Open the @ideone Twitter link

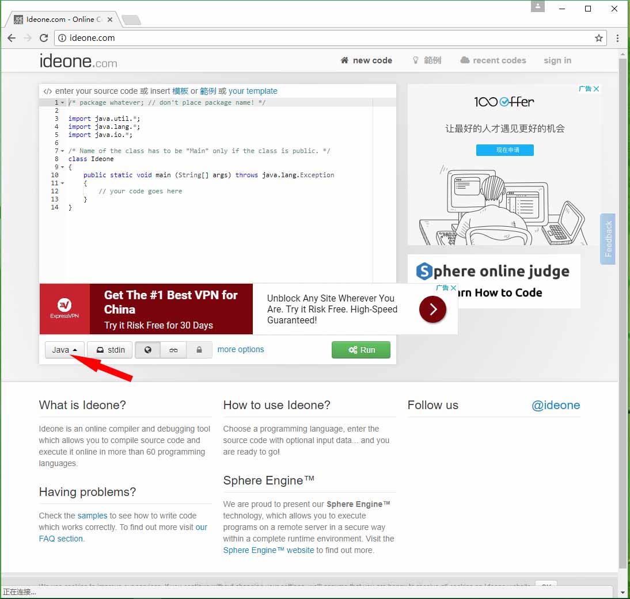tap(556, 405)
